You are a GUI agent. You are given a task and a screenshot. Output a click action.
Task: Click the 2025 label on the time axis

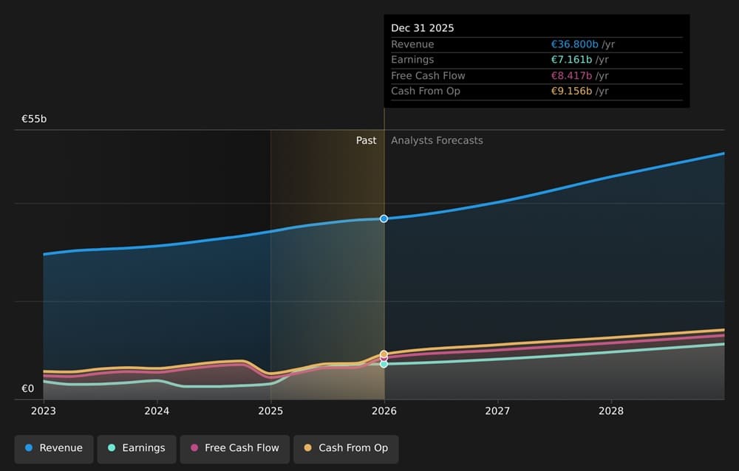pyautogui.click(x=270, y=410)
